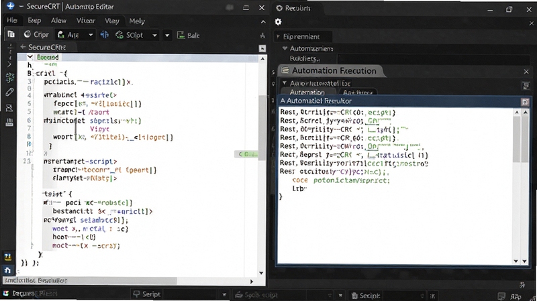
Task: Click the 'tsist {' code line in editor
Action: pyautogui.click(x=58, y=194)
